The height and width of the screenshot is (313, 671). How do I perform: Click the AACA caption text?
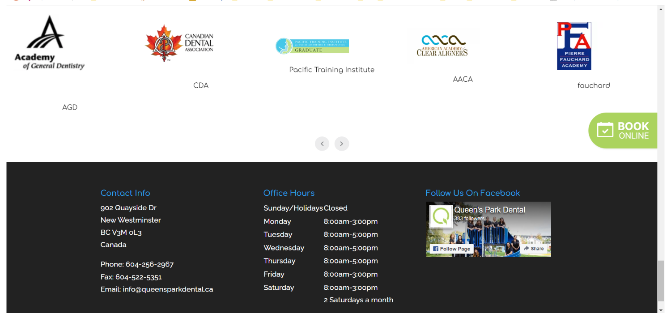463,79
